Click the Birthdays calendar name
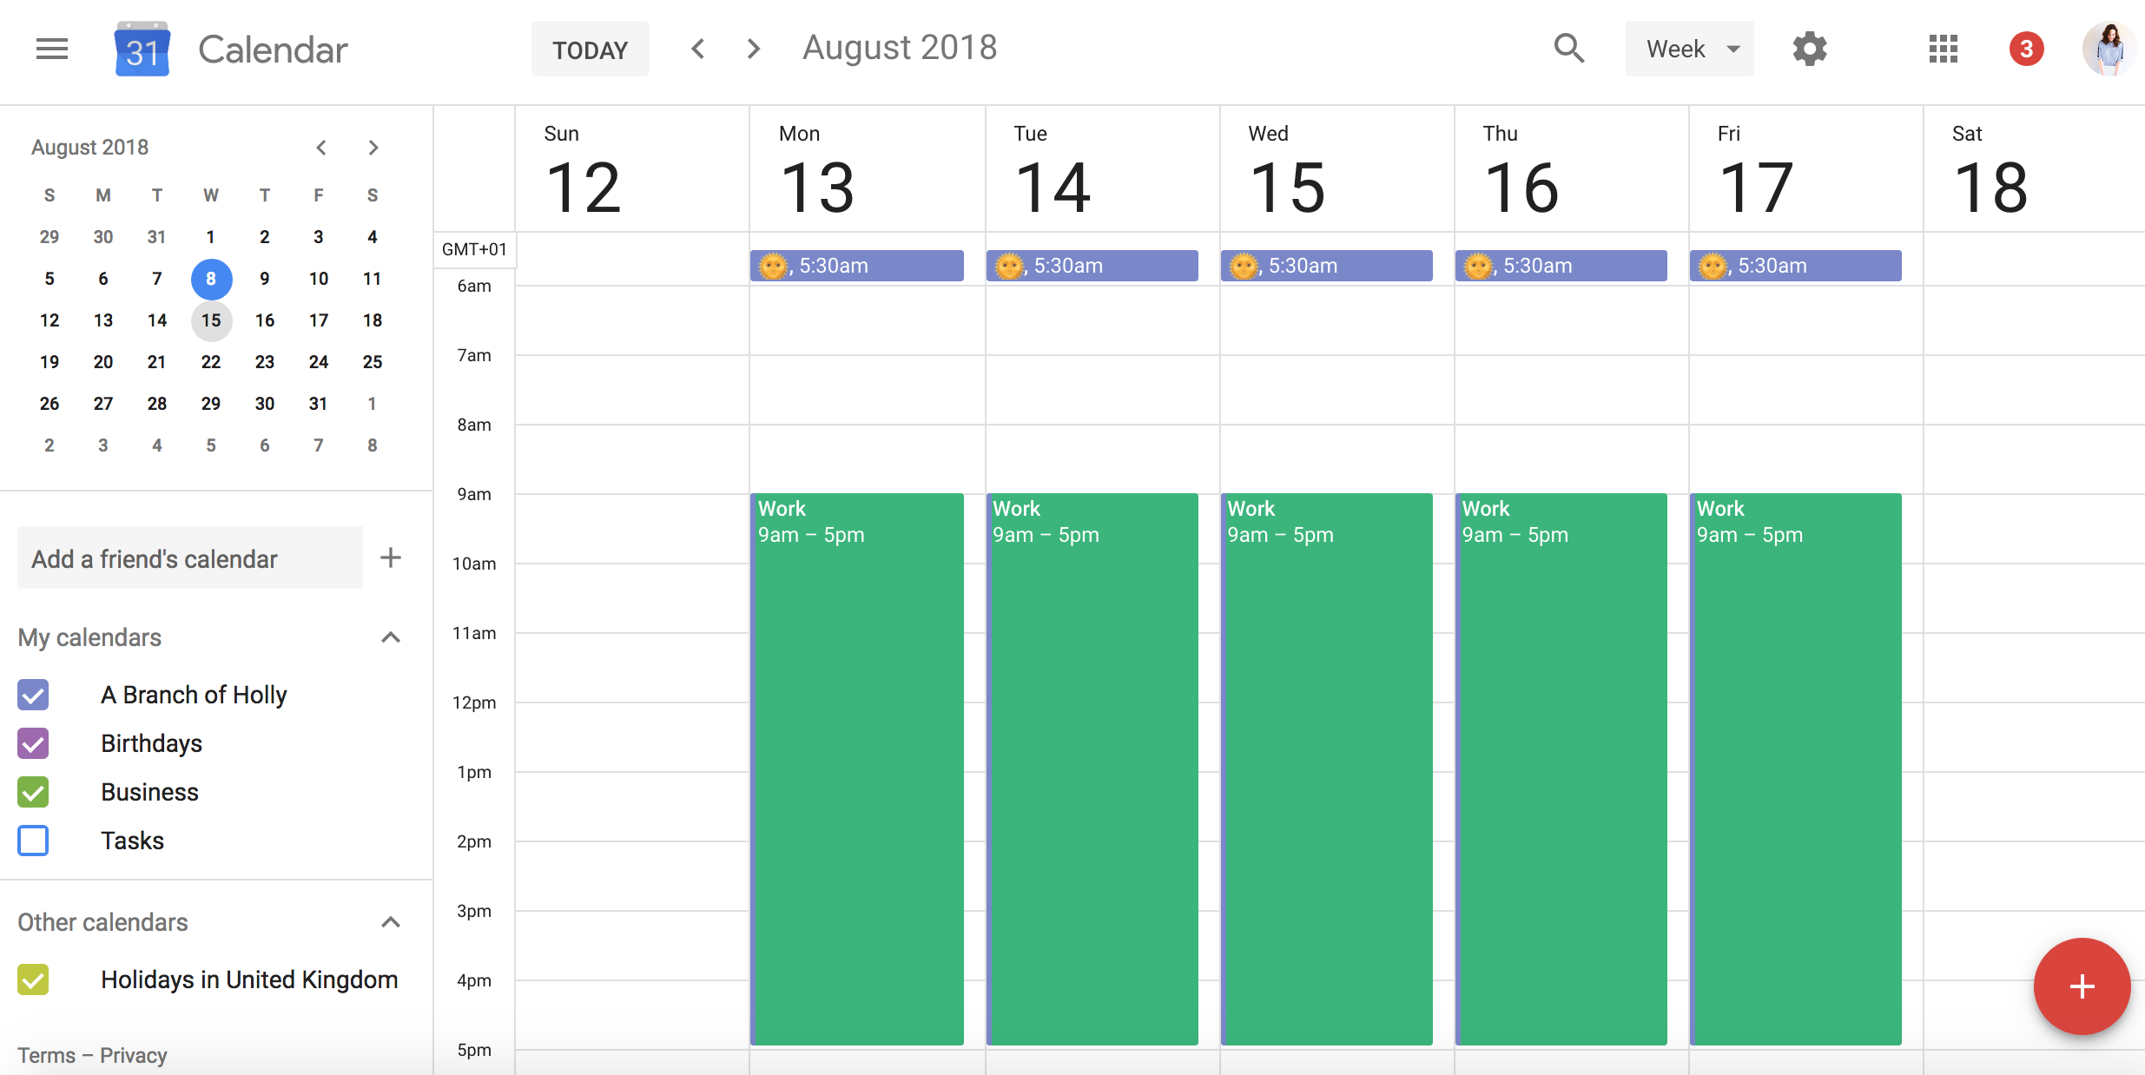 click(151, 743)
